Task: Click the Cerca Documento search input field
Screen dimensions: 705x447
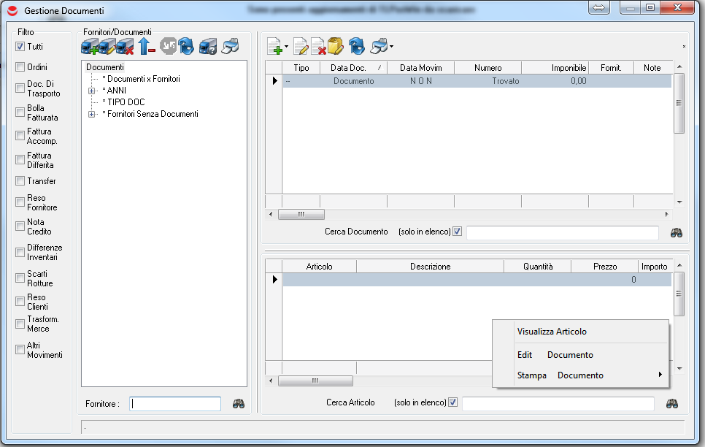Action: pyautogui.click(x=562, y=232)
